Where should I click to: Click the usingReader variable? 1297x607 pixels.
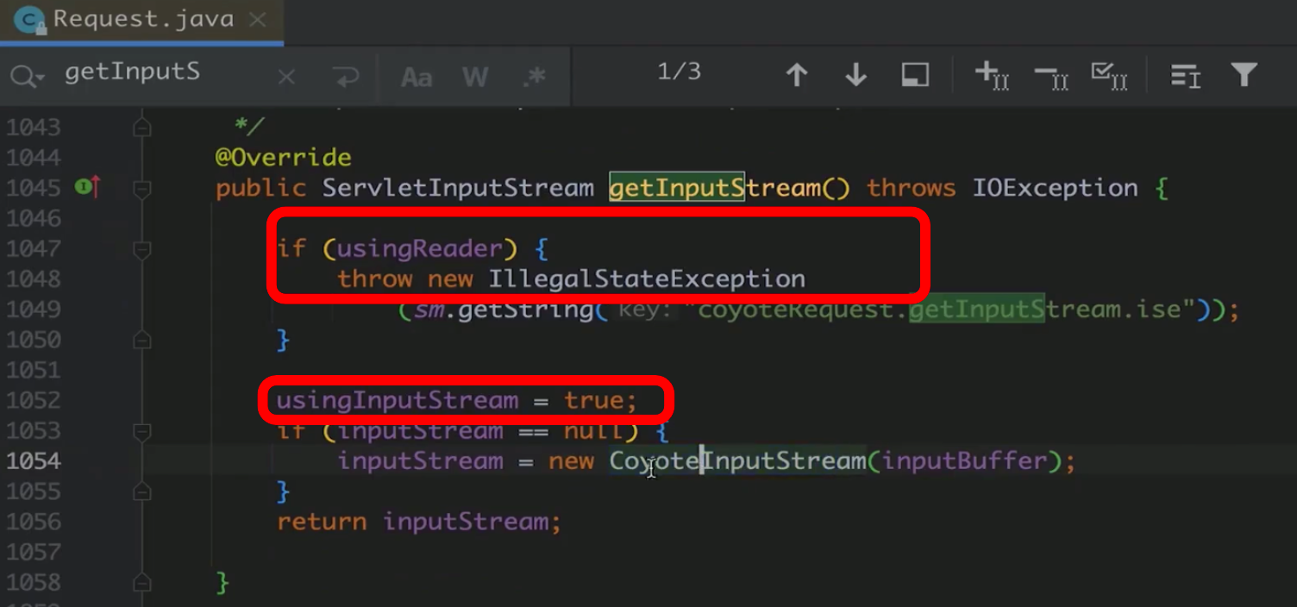[420, 249]
